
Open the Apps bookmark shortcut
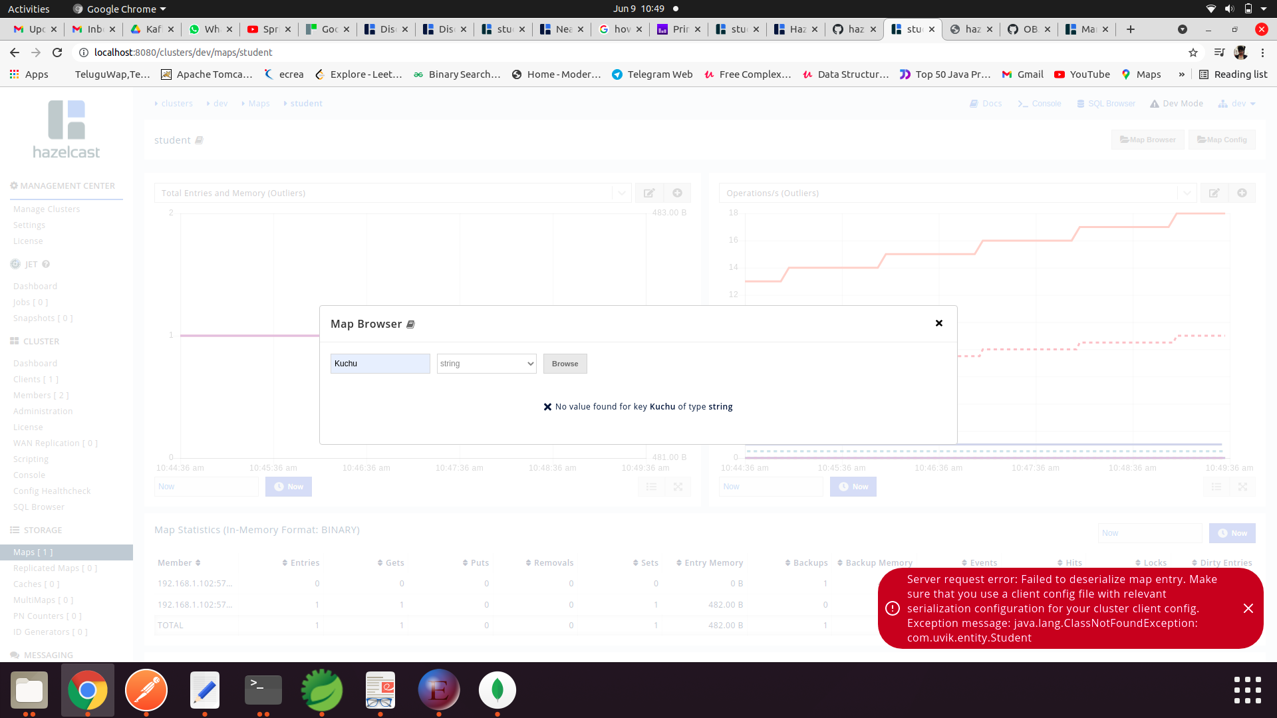point(29,74)
